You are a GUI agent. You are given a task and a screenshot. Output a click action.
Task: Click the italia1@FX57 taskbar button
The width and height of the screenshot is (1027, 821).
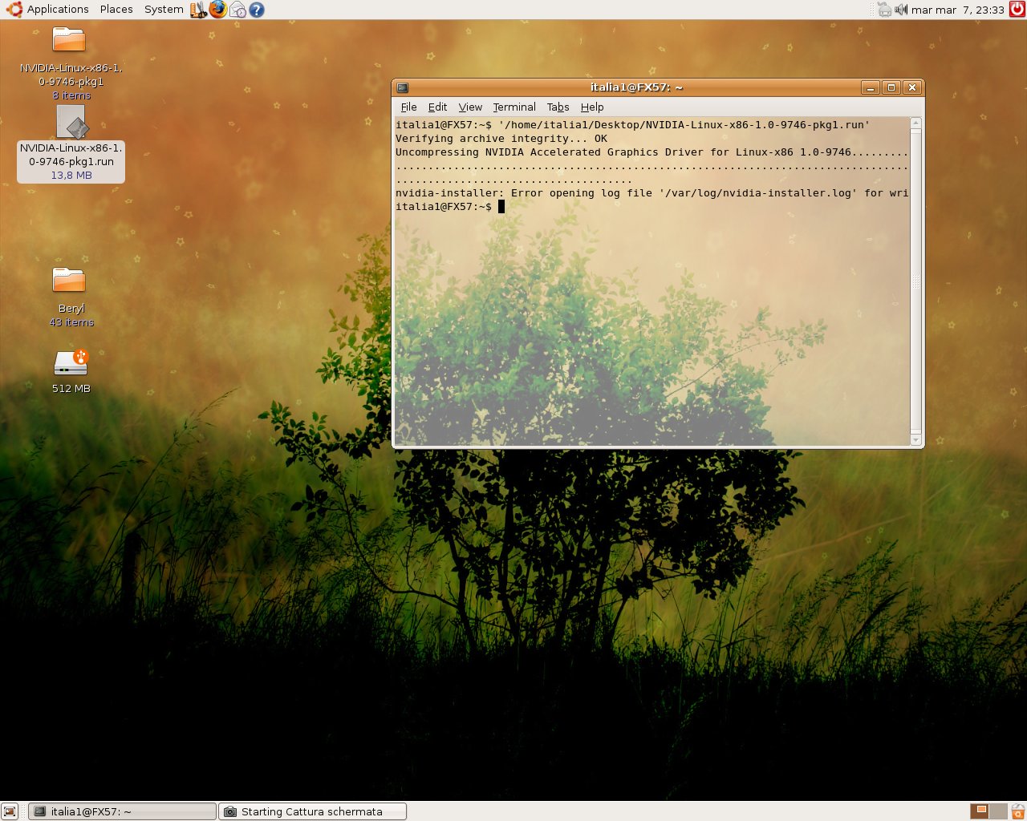[x=122, y=811]
